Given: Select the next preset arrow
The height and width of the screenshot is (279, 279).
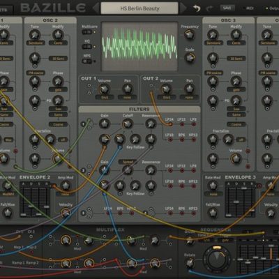Looking at the screenshot, I should (x=183, y=8).
